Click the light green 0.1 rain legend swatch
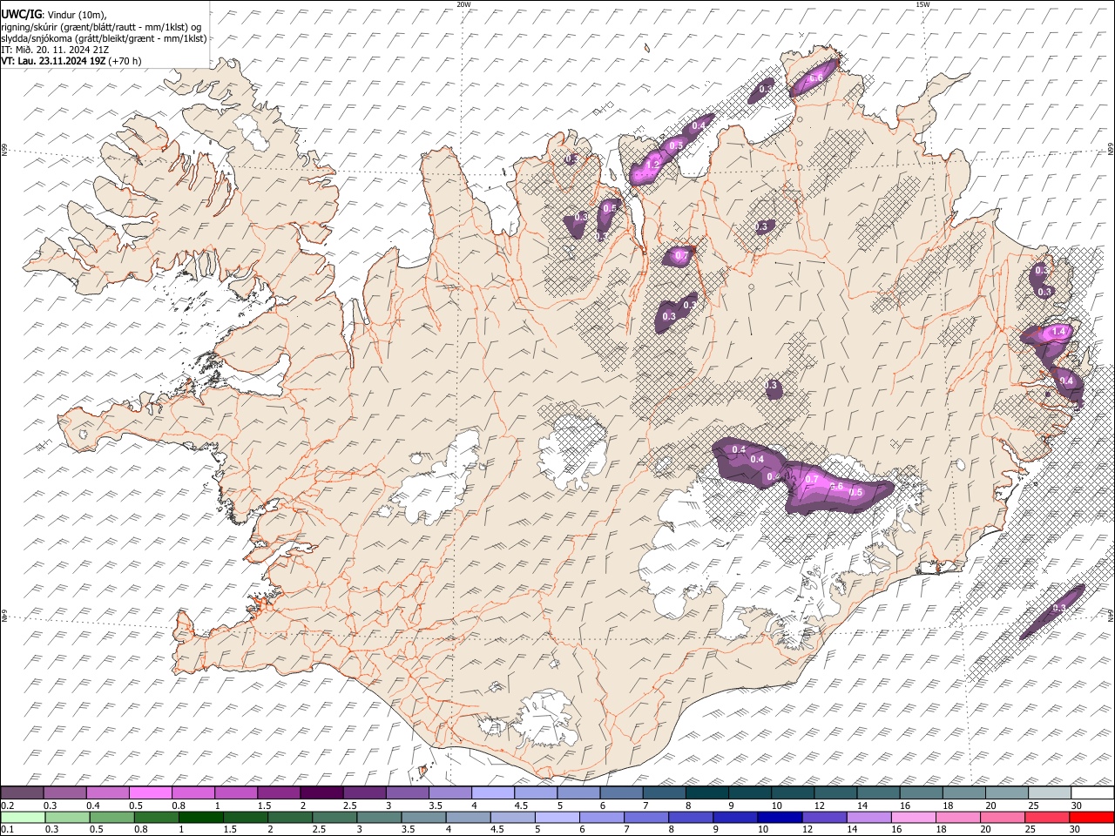 coord(23,817)
